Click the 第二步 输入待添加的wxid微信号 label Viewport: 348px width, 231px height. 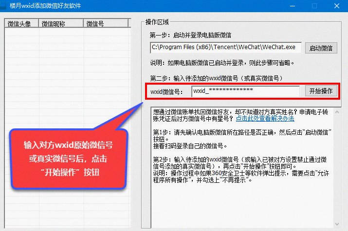(x=217, y=78)
